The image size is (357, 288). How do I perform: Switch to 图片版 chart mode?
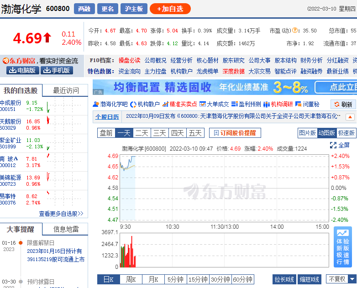point(308,133)
